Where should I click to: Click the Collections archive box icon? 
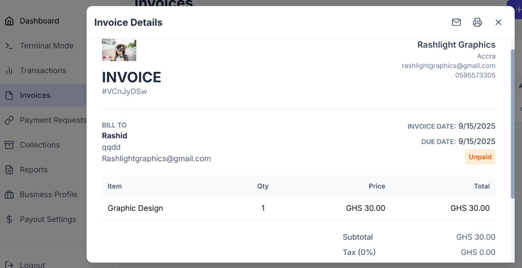click(9, 145)
